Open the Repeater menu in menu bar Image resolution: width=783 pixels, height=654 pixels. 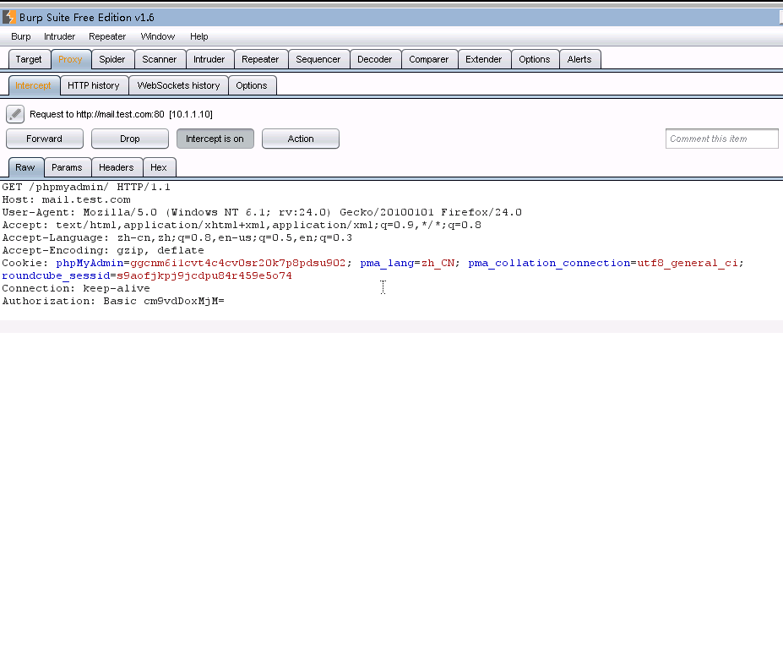pyautogui.click(x=107, y=36)
